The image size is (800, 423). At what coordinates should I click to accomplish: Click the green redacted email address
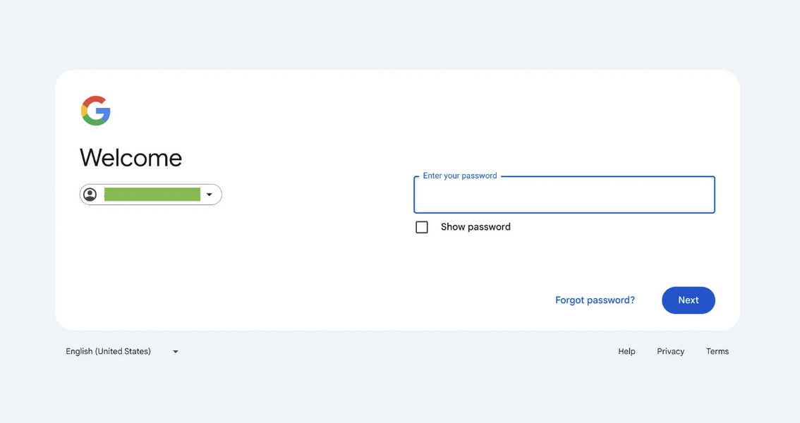(x=152, y=195)
